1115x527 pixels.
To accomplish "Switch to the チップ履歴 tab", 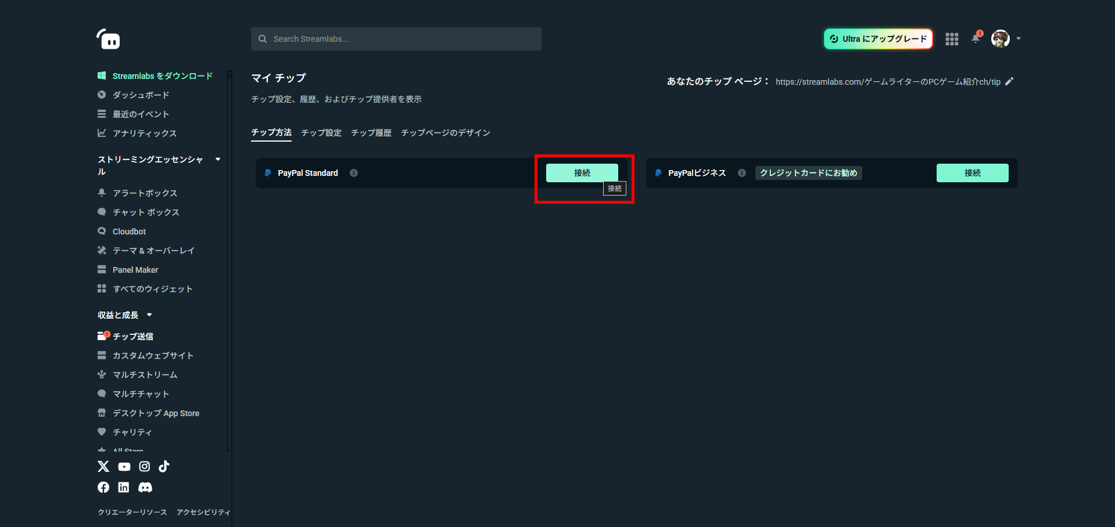I will [371, 133].
